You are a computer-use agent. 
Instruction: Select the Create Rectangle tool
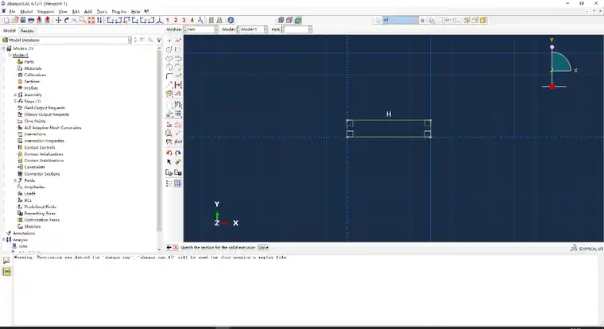[x=178, y=49]
